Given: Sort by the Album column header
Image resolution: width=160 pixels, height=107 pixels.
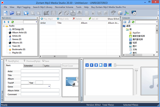Looking at the screenshot, I should (93, 23).
